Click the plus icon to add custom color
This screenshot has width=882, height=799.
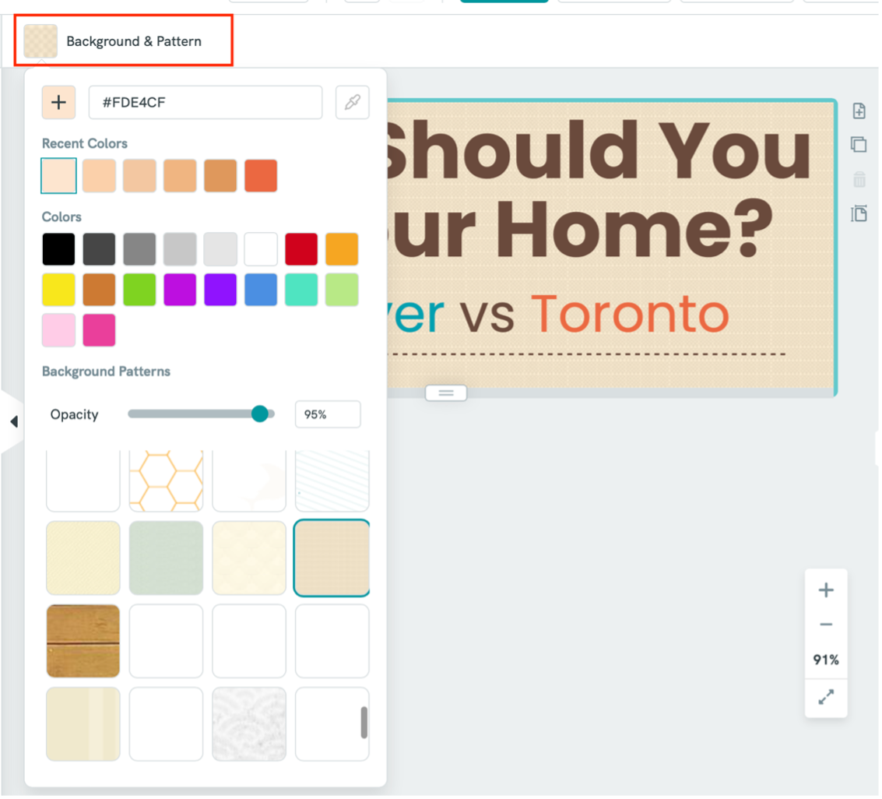(x=58, y=102)
